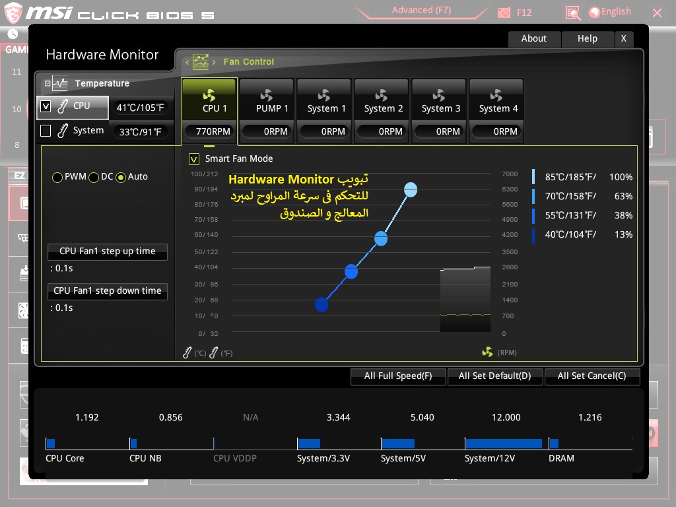Click the MSI dragon shield logo
676x507 pixels.
[x=13, y=13]
